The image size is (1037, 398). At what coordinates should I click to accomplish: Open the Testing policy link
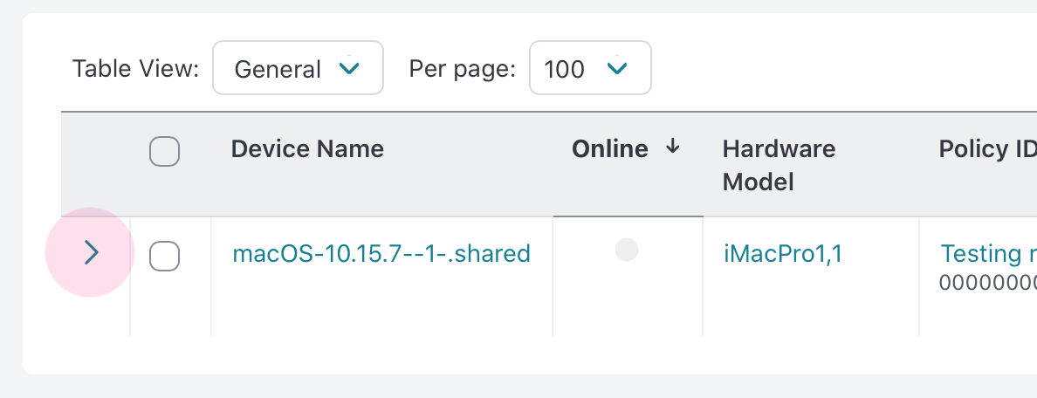[987, 254]
